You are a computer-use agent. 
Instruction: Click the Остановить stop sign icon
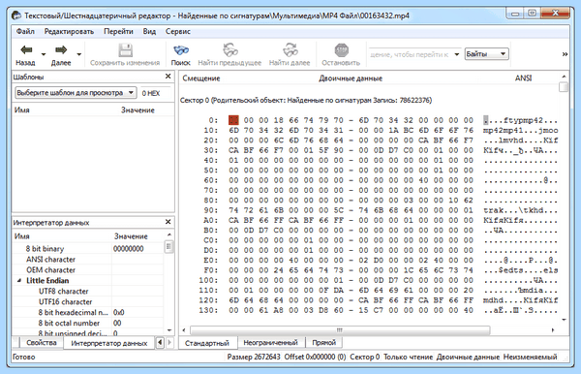pyautogui.click(x=341, y=50)
